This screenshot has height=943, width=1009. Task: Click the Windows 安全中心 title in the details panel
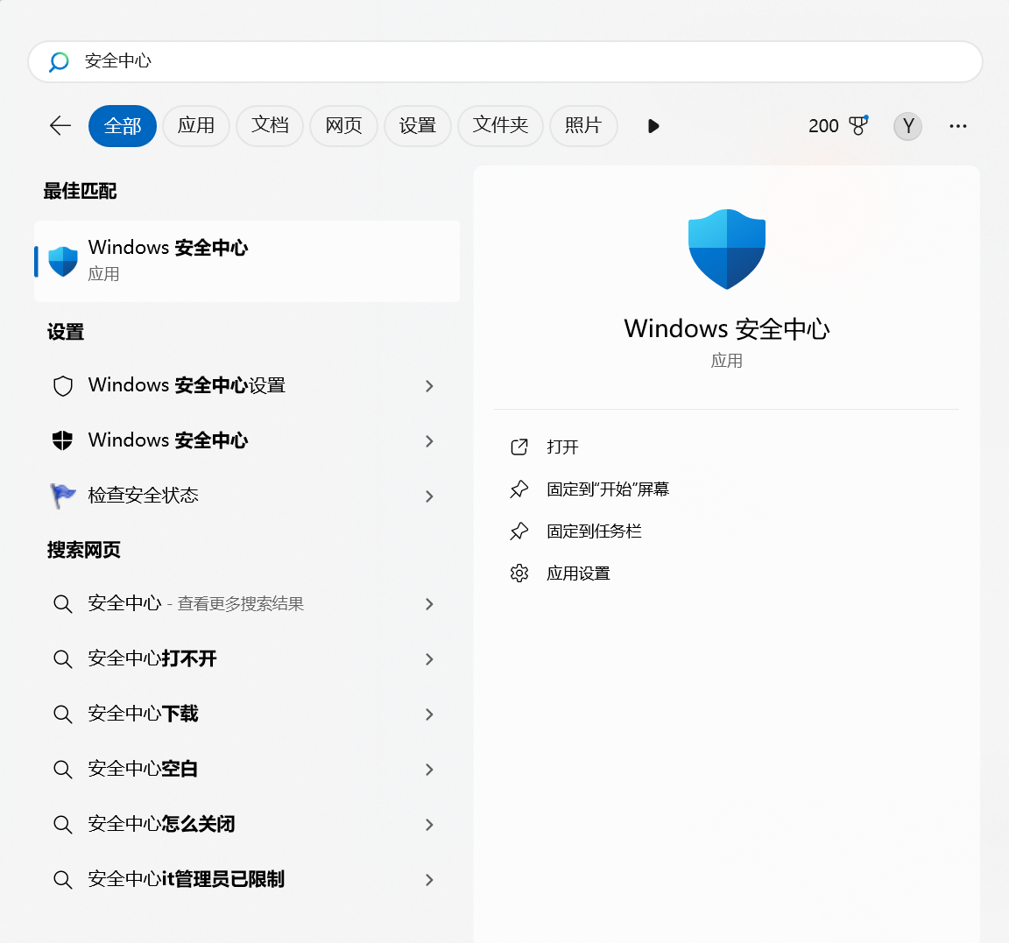(726, 328)
